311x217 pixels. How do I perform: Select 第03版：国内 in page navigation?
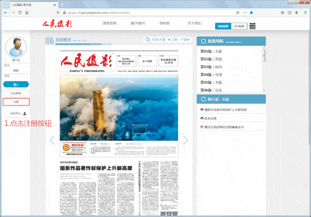[211, 67]
